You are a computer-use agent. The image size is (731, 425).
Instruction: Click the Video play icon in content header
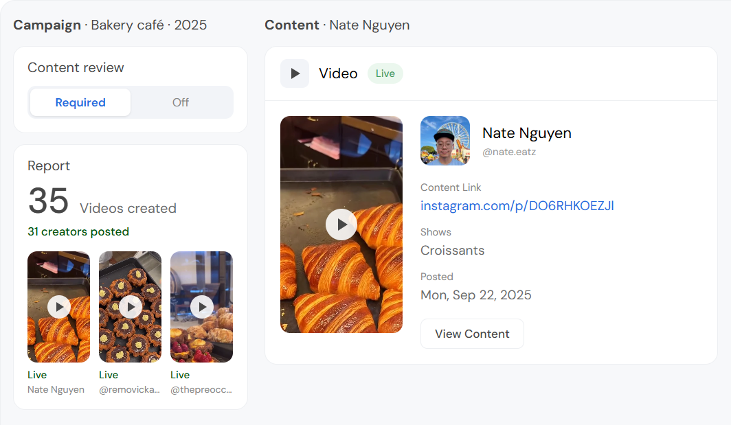[295, 73]
